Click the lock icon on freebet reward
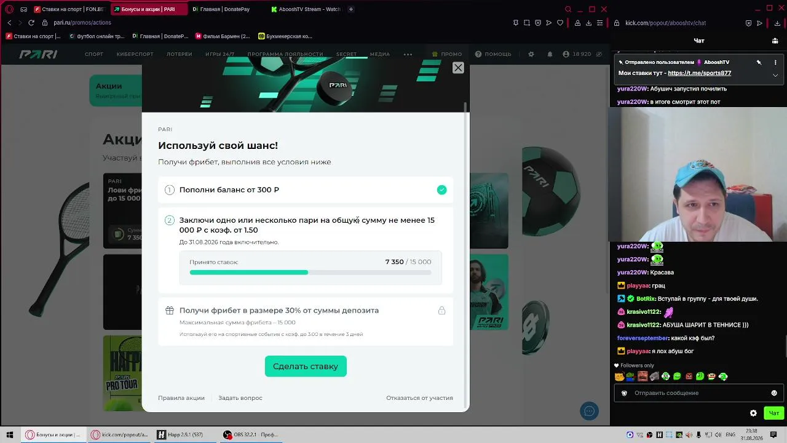787x443 pixels. pyautogui.click(x=441, y=311)
